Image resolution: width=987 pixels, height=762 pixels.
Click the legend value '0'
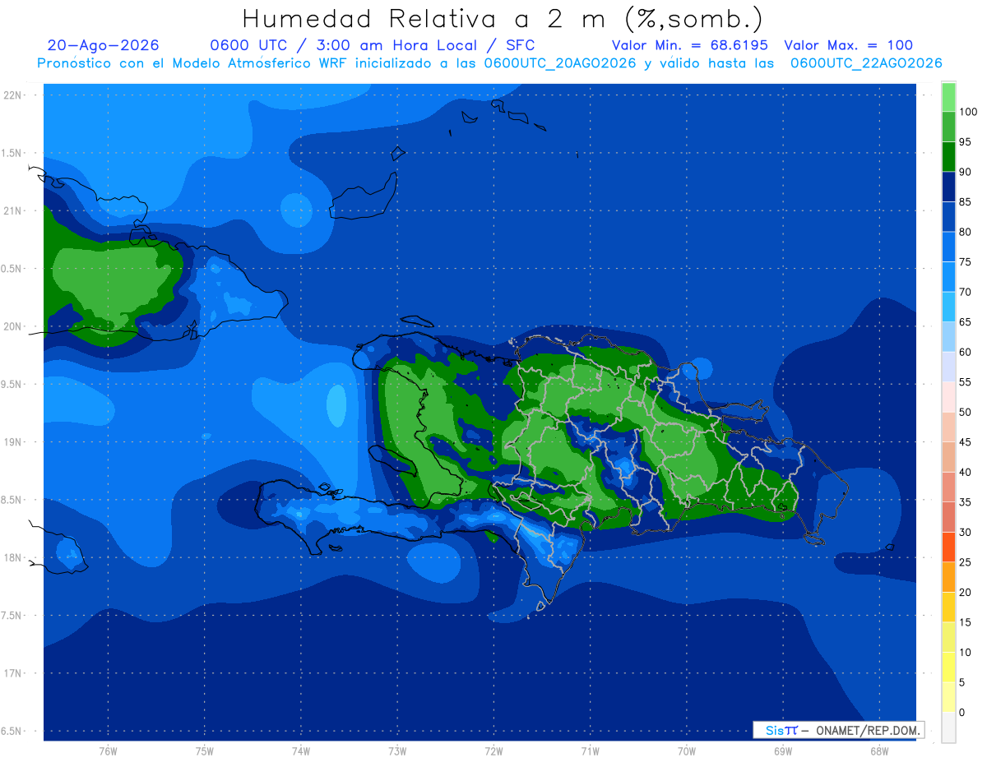click(x=962, y=712)
